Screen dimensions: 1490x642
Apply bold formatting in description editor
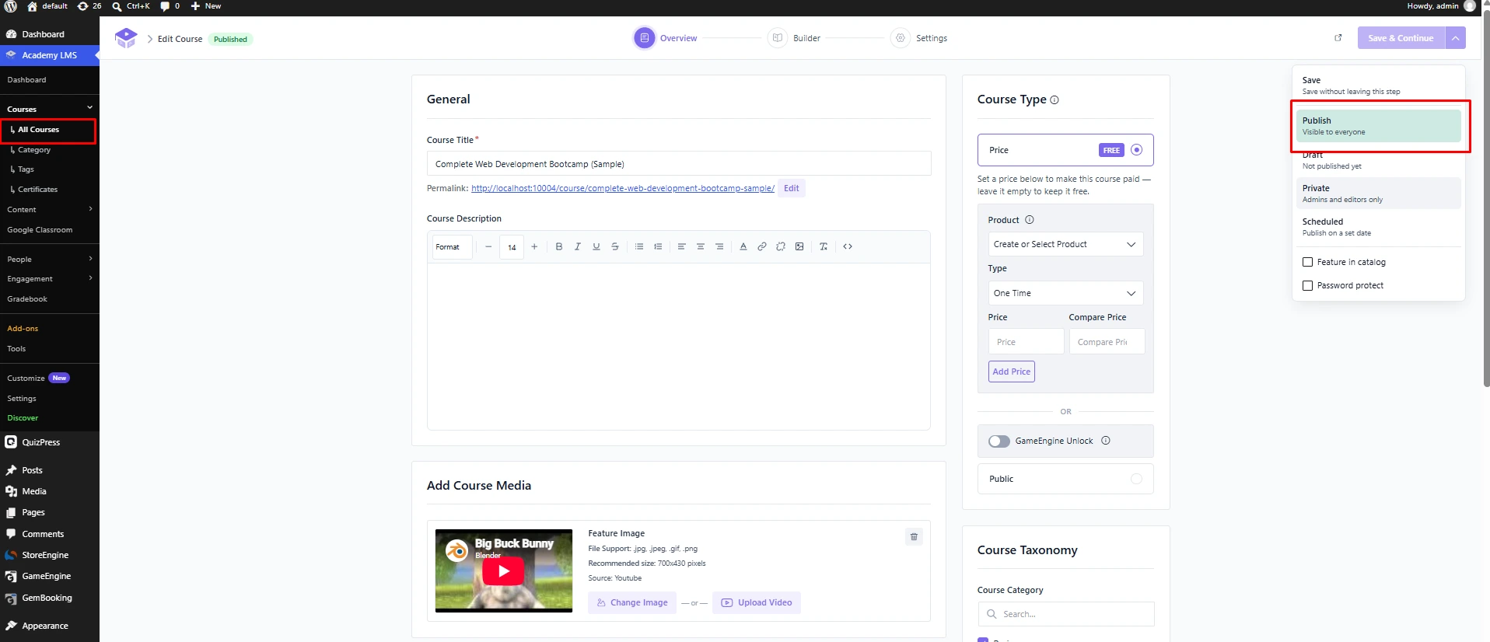[x=558, y=246]
